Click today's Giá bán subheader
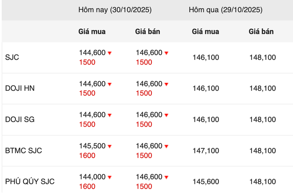The width and height of the screenshot is (293, 194). click(x=148, y=31)
